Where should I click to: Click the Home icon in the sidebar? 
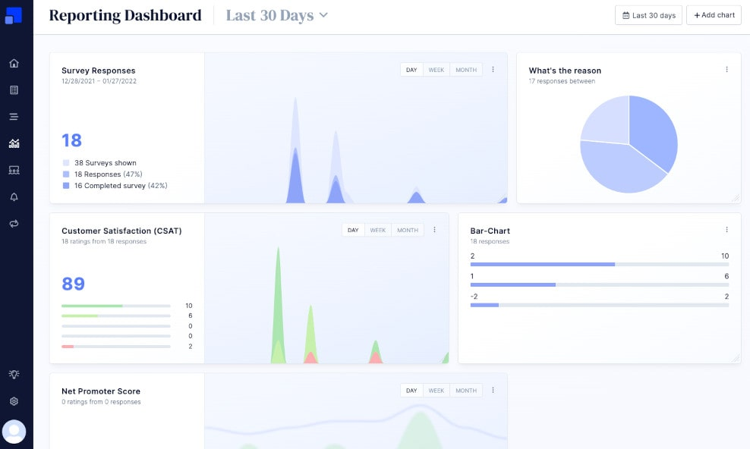pos(14,64)
